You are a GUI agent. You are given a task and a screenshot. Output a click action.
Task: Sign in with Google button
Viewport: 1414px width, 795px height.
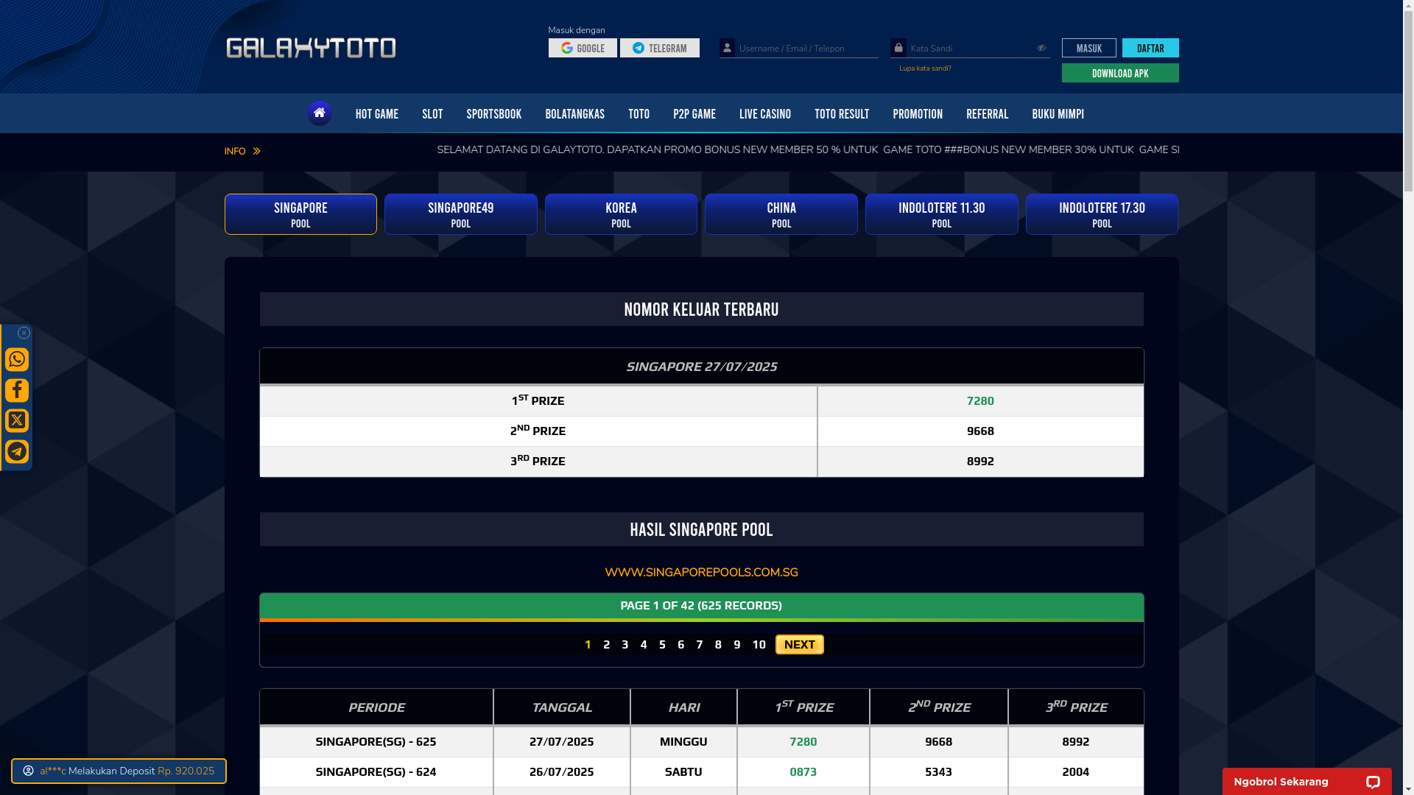coord(583,48)
